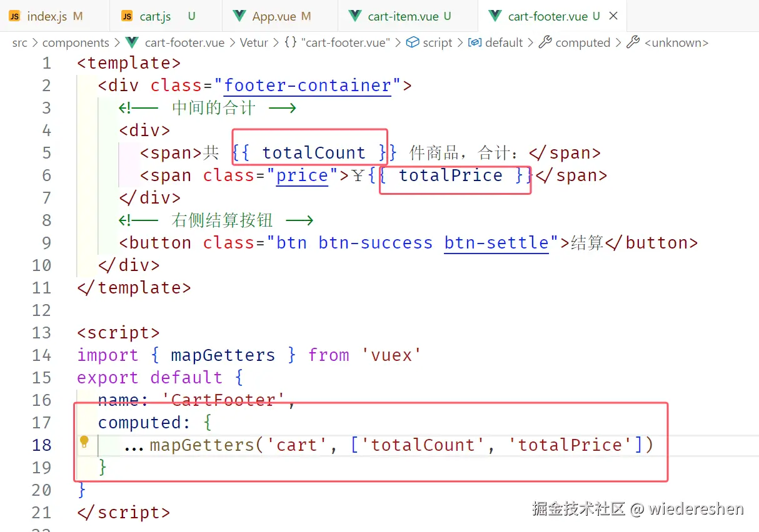Image resolution: width=759 pixels, height=532 pixels.
Task: Click the 件商品，合计 text on line 5
Action: pos(463,153)
